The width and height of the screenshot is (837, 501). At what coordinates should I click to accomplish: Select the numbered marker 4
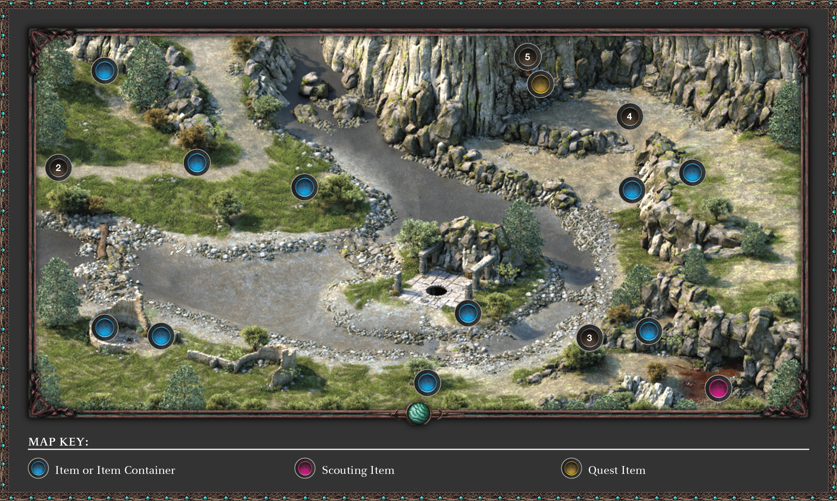click(x=629, y=116)
